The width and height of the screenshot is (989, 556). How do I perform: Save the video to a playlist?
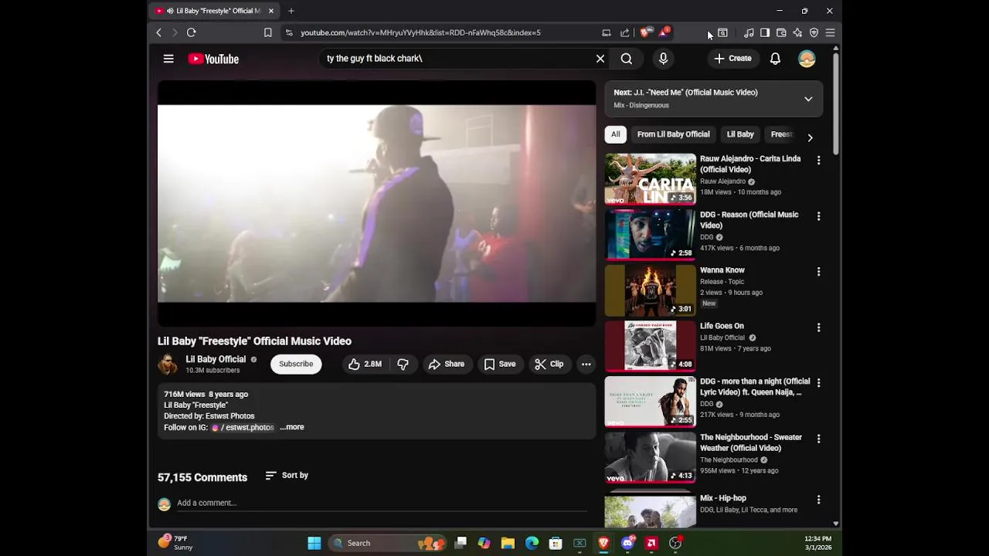tap(500, 364)
